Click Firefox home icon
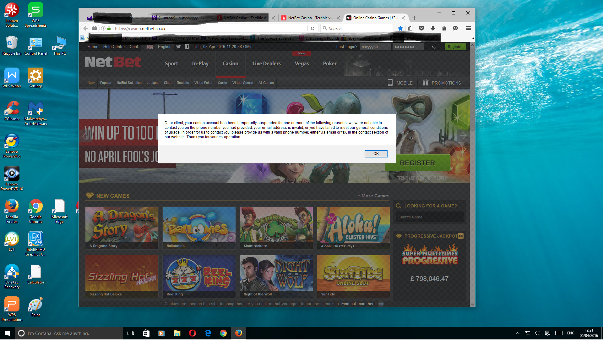The image size is (603, 363). (444, 28)
